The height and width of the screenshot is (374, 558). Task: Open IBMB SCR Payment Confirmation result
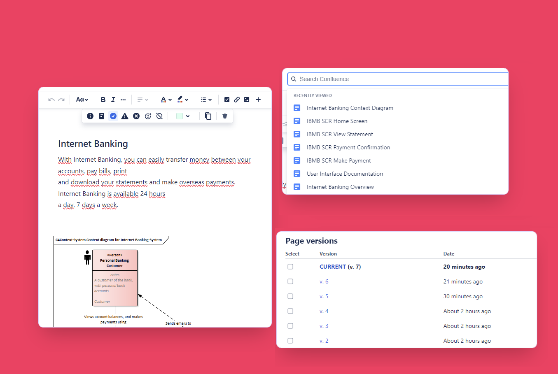tap(348, 147)
